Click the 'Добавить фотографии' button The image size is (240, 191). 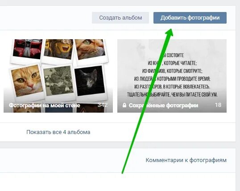click(x=190, y=18)
